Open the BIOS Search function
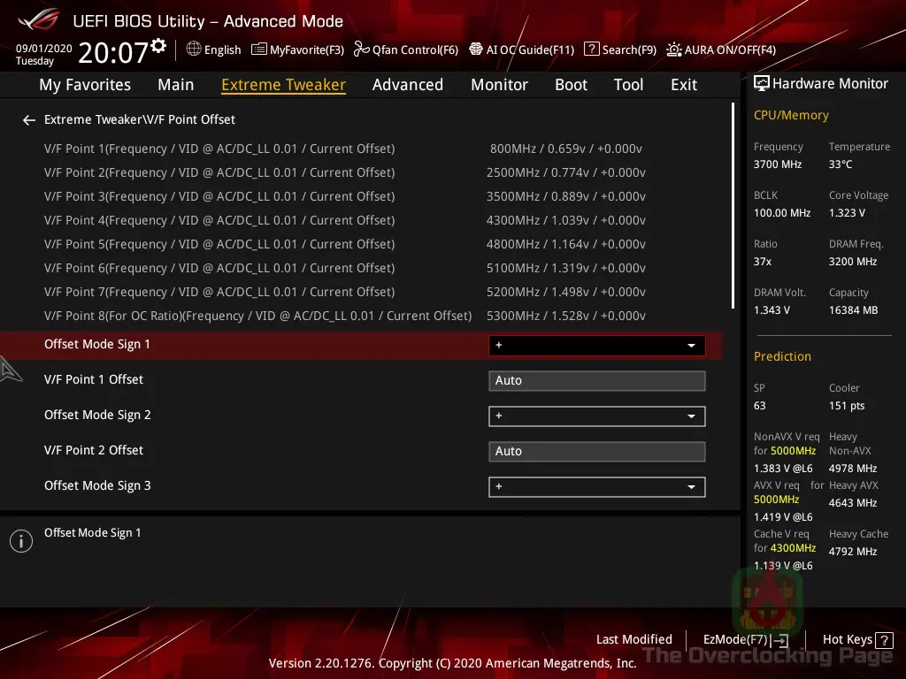 pyautogui.click(x=619, y=50)
